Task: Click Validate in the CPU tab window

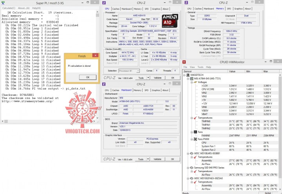Action: [157, 78]
